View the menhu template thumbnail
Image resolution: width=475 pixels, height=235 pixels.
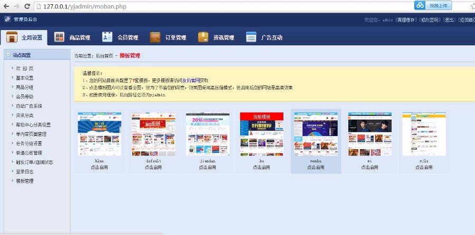(x=316, y=134)
